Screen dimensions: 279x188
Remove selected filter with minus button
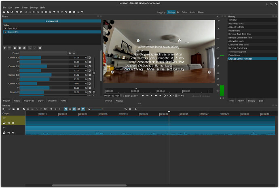click(10, 48)
